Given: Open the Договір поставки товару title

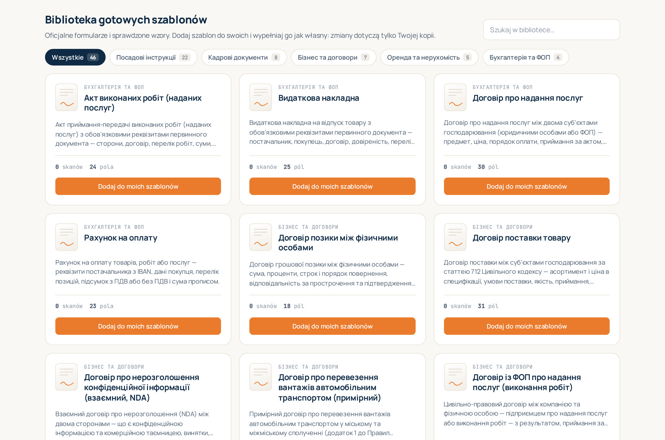Looking at the screenshot, I should tap(522, 238).
